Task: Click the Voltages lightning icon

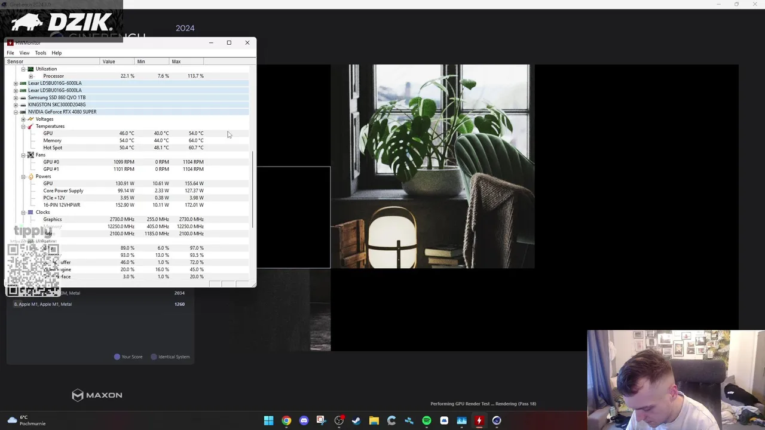Action: (x=30, y=119)
